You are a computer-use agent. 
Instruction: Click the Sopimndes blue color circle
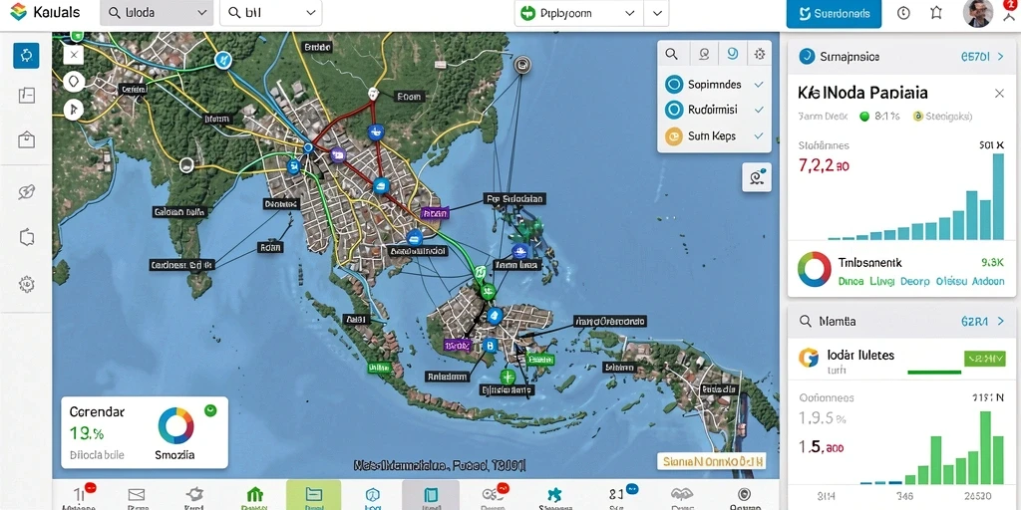click(674, 85)
